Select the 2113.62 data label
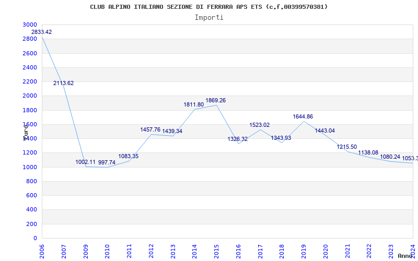The height and width of the screenshot is (261, 418). click(63, 83)
